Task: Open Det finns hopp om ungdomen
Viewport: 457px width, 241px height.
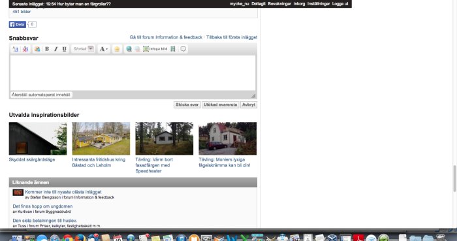Action: tap(42, 206)
